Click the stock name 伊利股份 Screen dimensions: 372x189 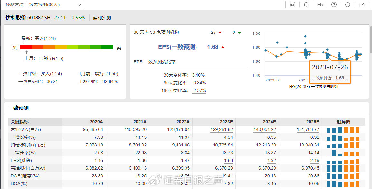click(16, 18)
